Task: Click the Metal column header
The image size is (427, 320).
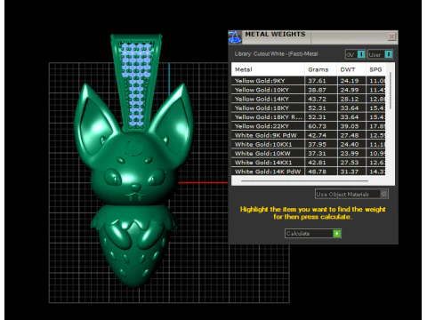Action: pos(268,69)
